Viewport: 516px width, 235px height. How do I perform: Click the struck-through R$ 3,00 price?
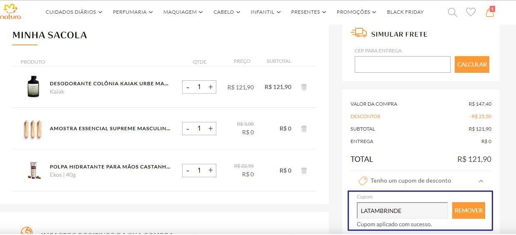pos(245,124)
